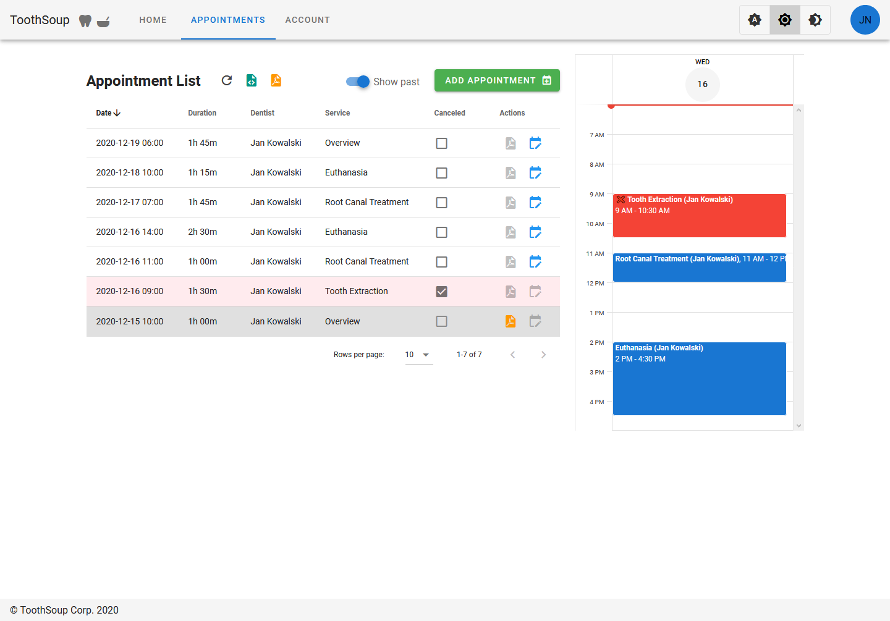The image size is (890, 621).
Task: Download PDF for canceled Tooth Extraction appointment
Action: pos(511,292)
